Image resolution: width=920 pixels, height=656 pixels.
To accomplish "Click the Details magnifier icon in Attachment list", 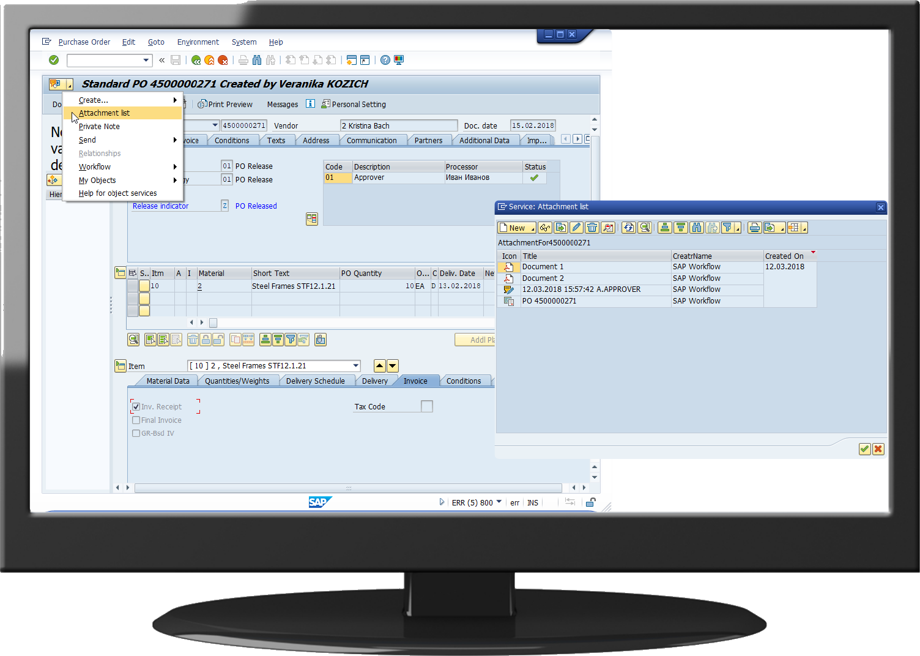I will point(645,228).
